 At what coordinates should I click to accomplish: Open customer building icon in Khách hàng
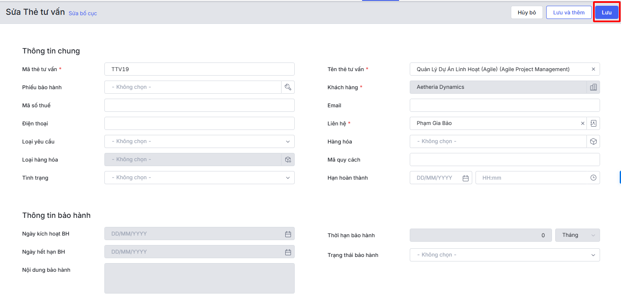593,87
